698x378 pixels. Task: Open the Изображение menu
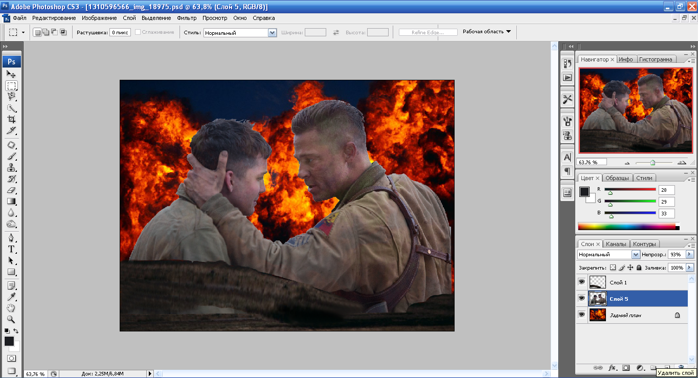(x=99, y=18)
